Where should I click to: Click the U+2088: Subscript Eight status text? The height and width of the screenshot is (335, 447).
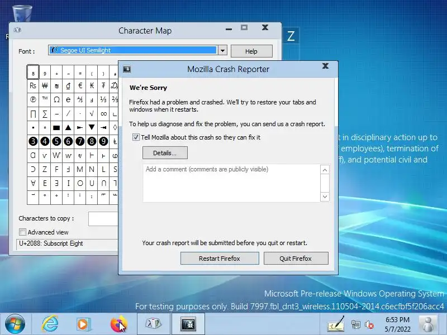coord(51,243)
